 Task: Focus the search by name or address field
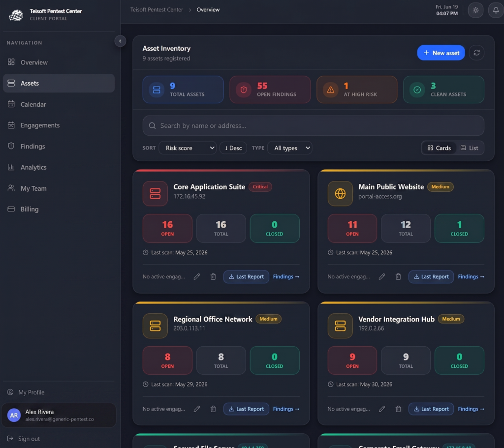click(x=314, y=125)
